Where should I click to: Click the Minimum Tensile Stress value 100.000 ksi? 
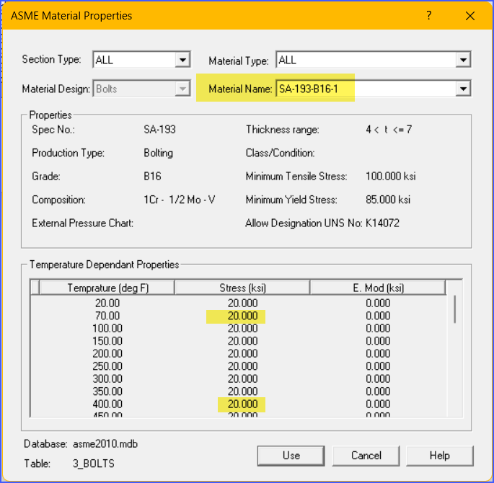pyautogui.click(x=390, y=176)
